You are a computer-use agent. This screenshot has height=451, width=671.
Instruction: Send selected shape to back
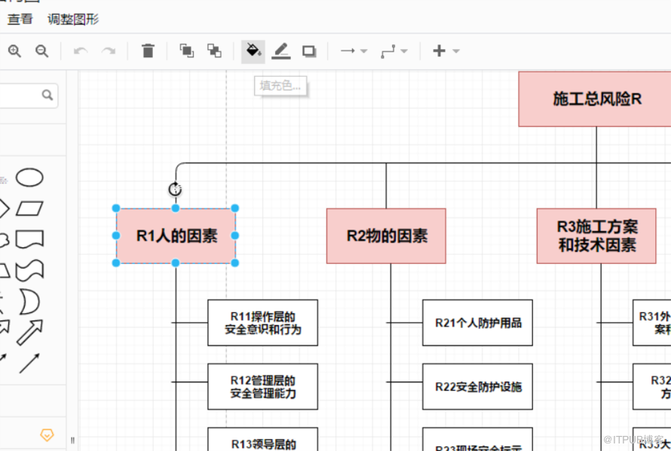(215, 51)
